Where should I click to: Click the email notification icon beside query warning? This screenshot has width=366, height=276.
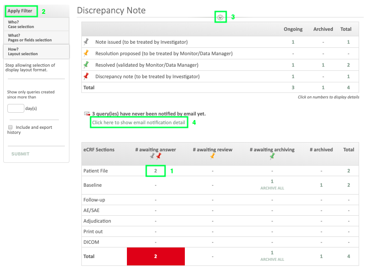click(87, 114)
